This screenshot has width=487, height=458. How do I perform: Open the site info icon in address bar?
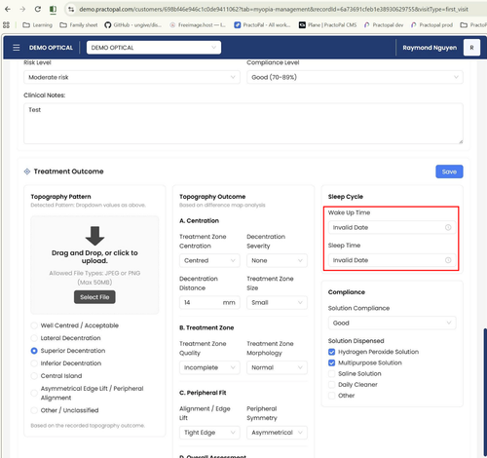[71, 10]
